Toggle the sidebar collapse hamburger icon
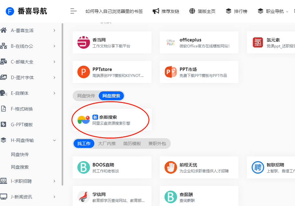This screenshot has height=206, width=295. pyautogui.click(x=73, y=11)
